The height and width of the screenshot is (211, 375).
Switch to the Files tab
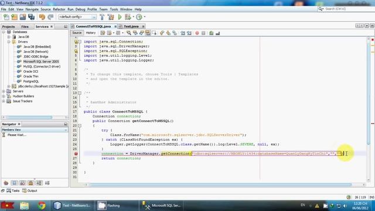pyautogui.click(x=25, y=26)
